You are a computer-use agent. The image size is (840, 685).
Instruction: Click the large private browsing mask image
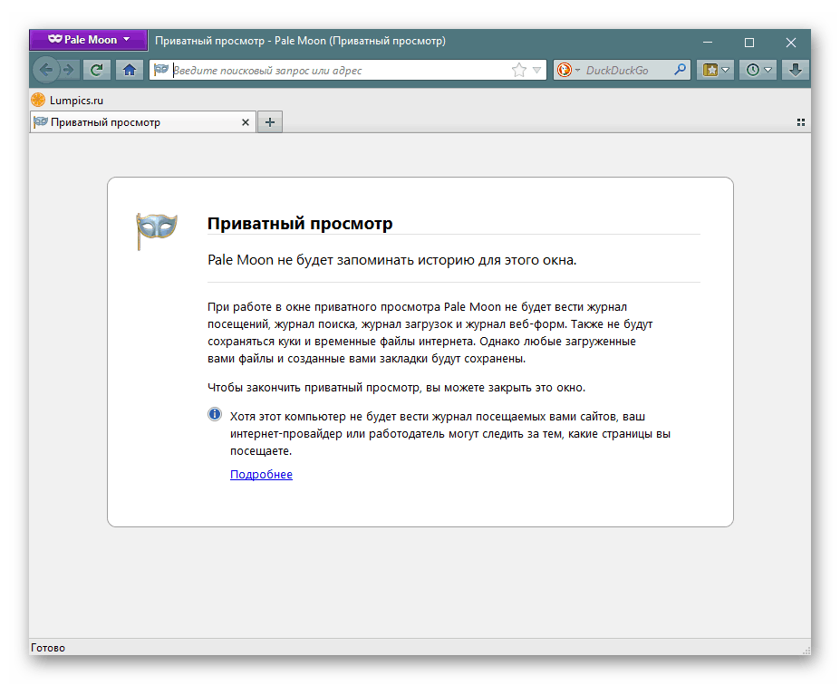click(x=156, y=230)
